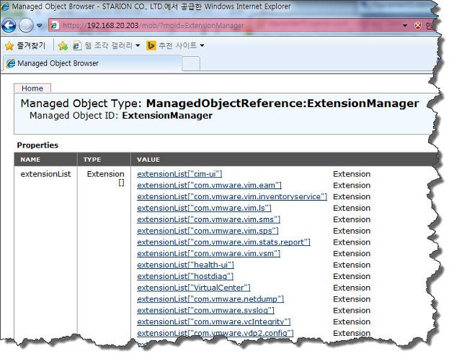Click Extension text beside cim-ui row
This screenshot has width=454, height=361.
coord(352,174)
